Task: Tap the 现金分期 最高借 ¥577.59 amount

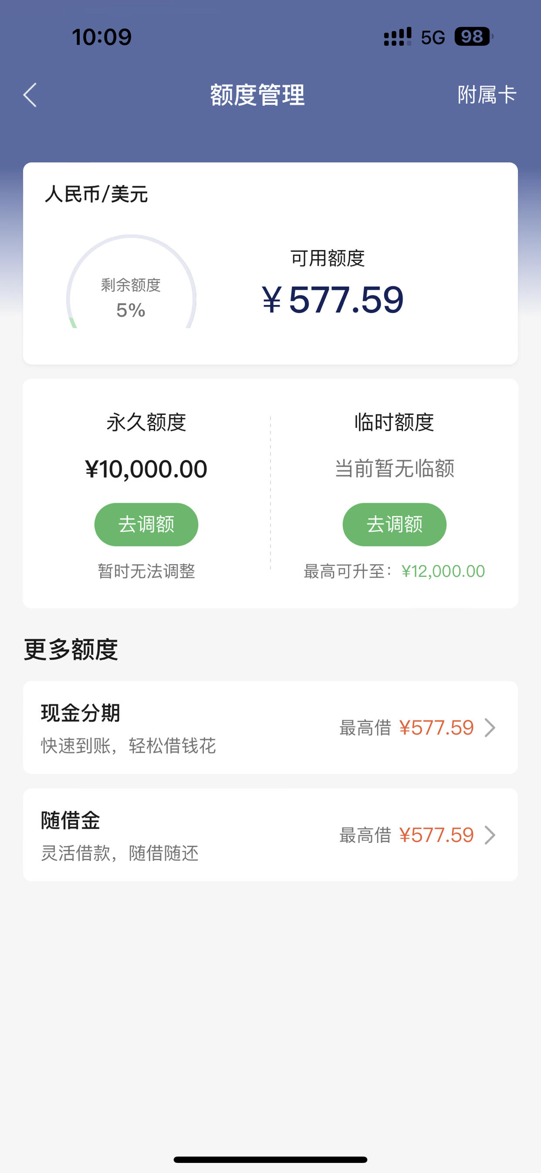Action: point(436,728)
